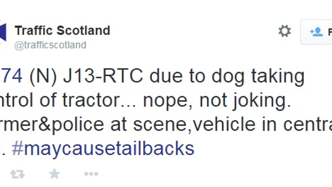Open the Traffic Scotland profile name
332x187 pixels.
click(x=63, y=30)
